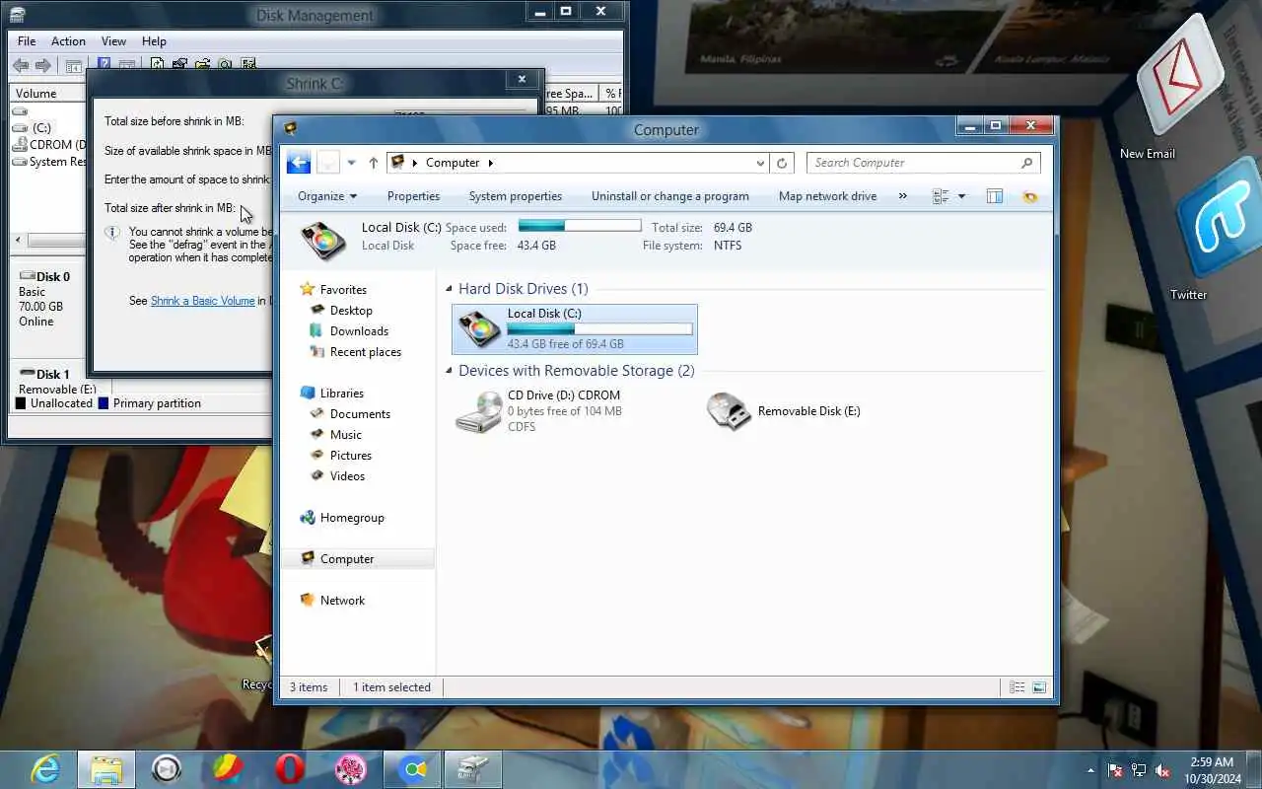
Task: Open the view options dropdown arrow
Action: point(961,196)
